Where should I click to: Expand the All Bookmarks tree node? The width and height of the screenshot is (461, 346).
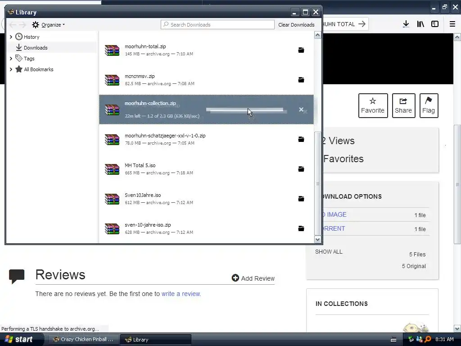[11, 69]
